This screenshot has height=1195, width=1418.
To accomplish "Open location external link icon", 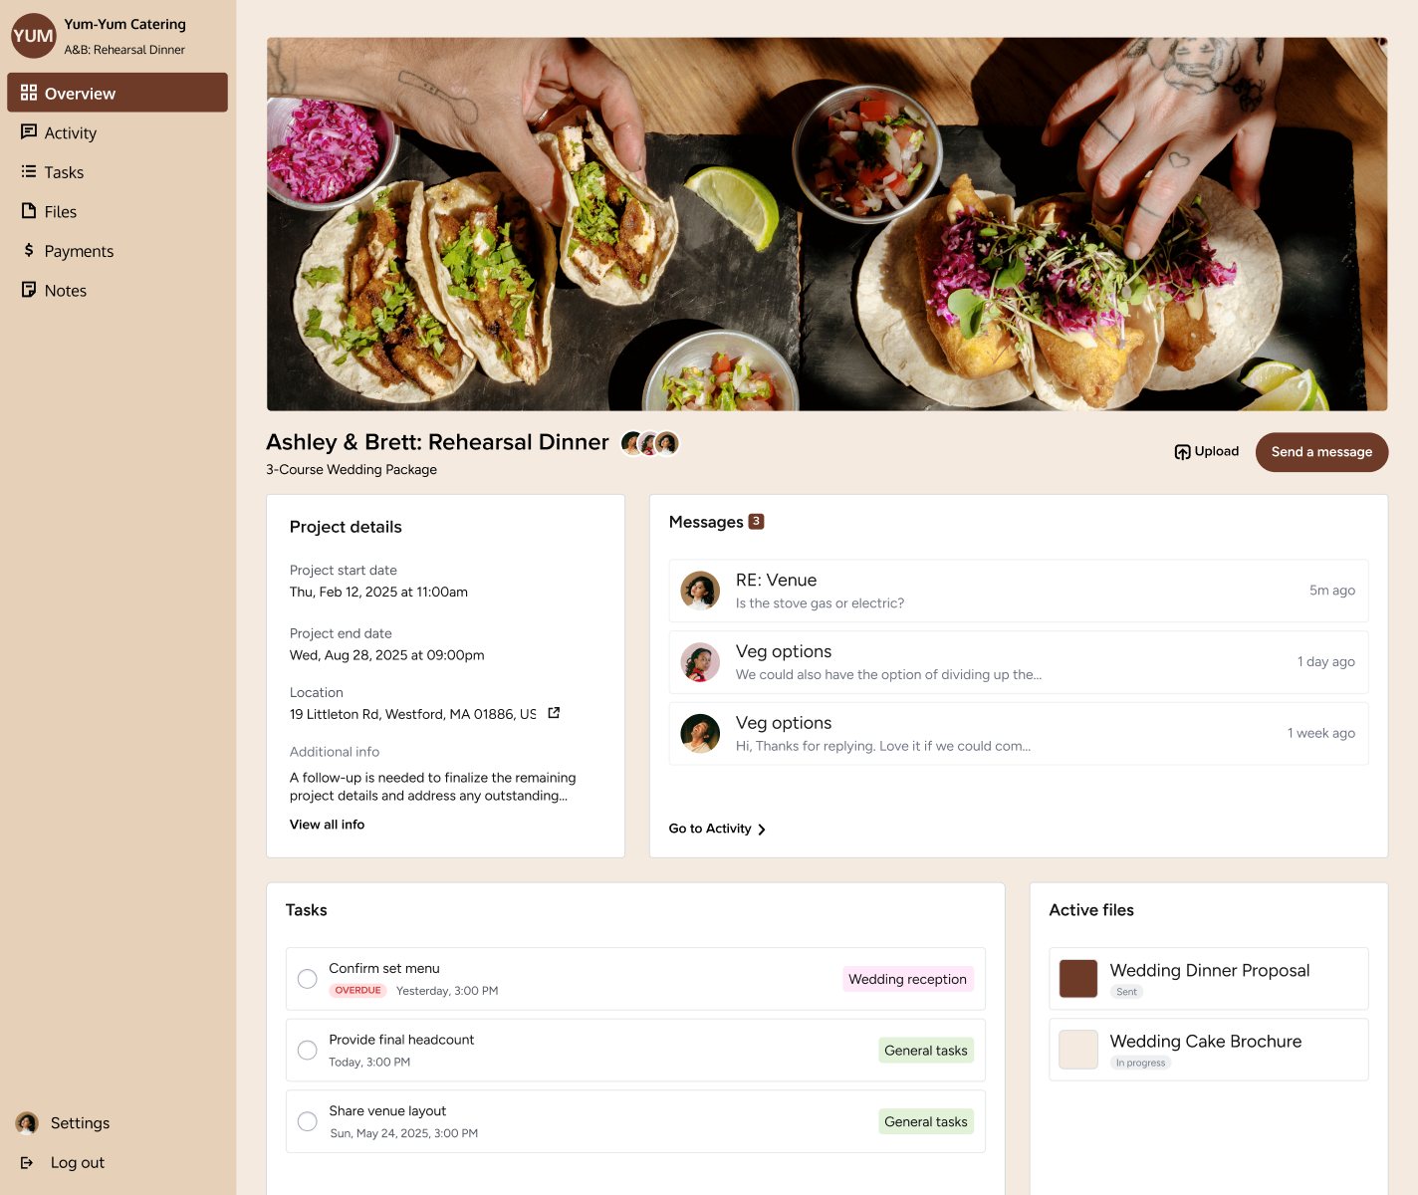I will coord(554,713).
